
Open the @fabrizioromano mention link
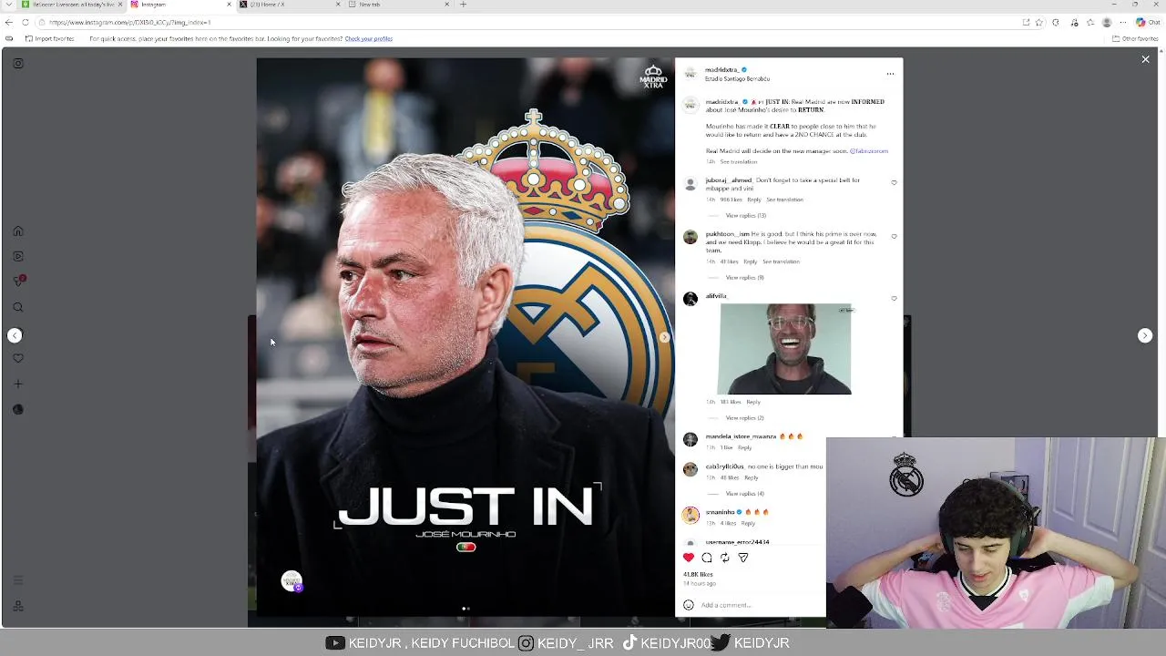tap(869, 151)
